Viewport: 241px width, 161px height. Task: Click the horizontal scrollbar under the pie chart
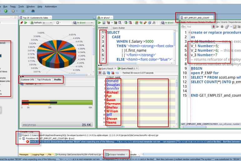55,75
